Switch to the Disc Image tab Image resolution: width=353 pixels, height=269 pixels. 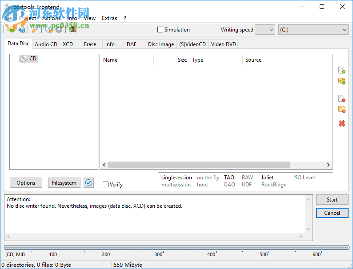pos(161,44)
